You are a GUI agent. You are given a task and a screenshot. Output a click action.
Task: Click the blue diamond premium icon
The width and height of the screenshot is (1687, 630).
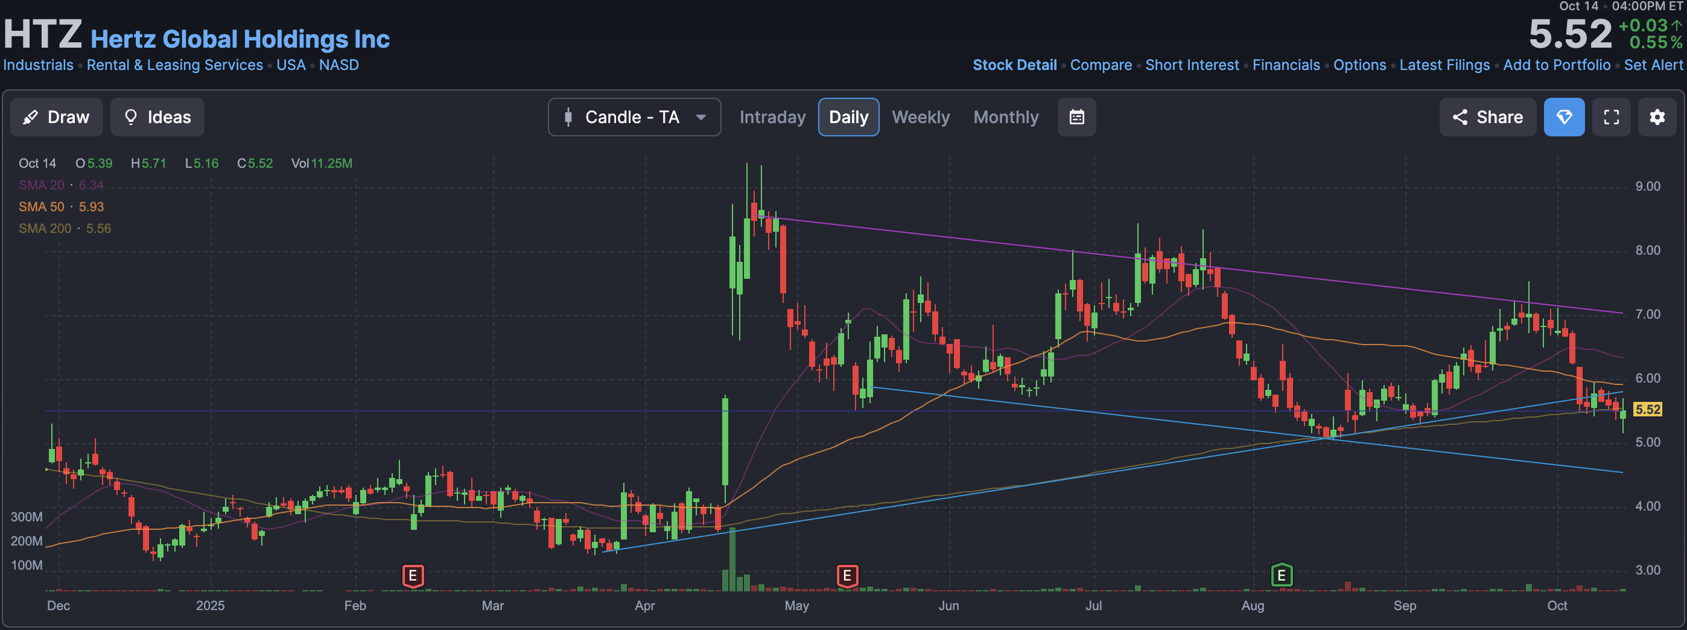pos(1564,117)
